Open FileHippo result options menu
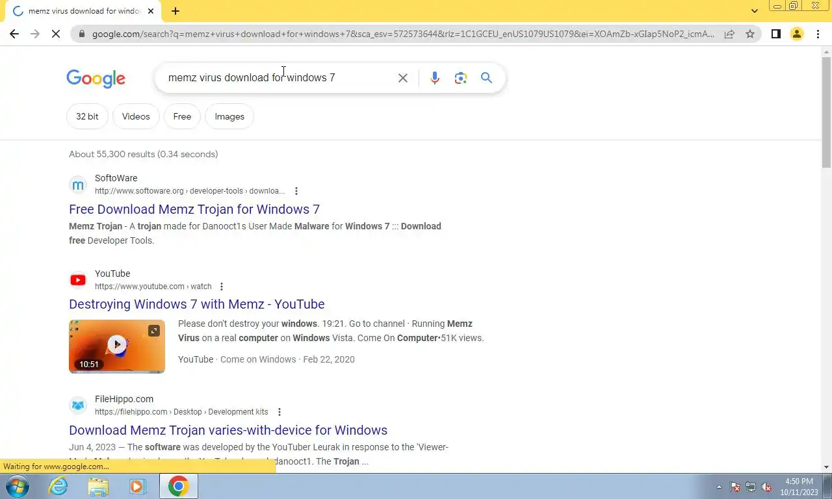The image size is (832, 499). click(279, 412)
